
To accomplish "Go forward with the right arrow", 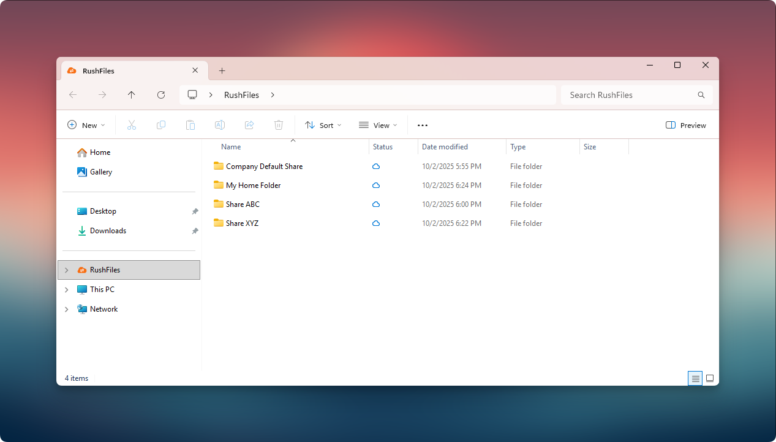I will [x=102, y=95].
